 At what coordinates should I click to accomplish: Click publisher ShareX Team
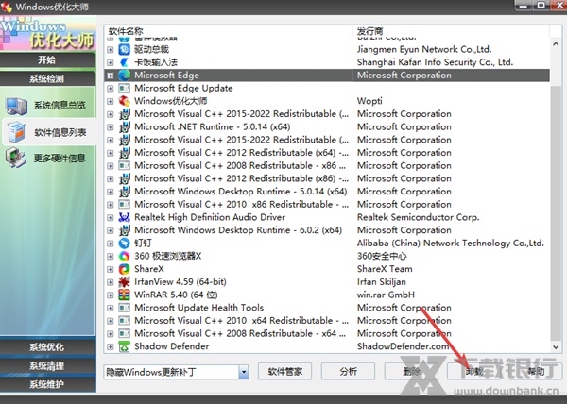tap(385, 269)
